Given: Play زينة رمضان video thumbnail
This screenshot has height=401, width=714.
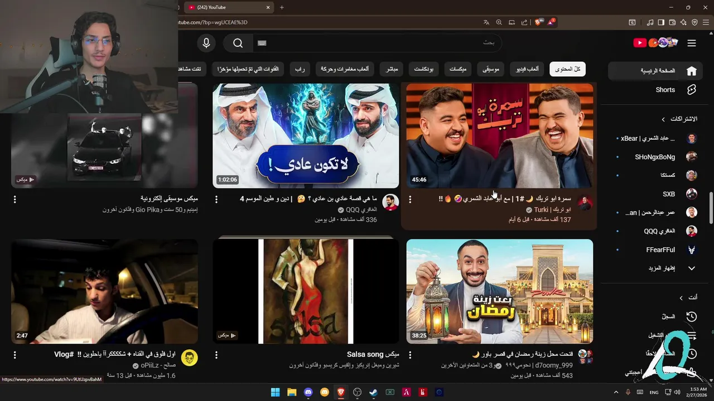Looking at the screenshot, I should coord(500,291).
